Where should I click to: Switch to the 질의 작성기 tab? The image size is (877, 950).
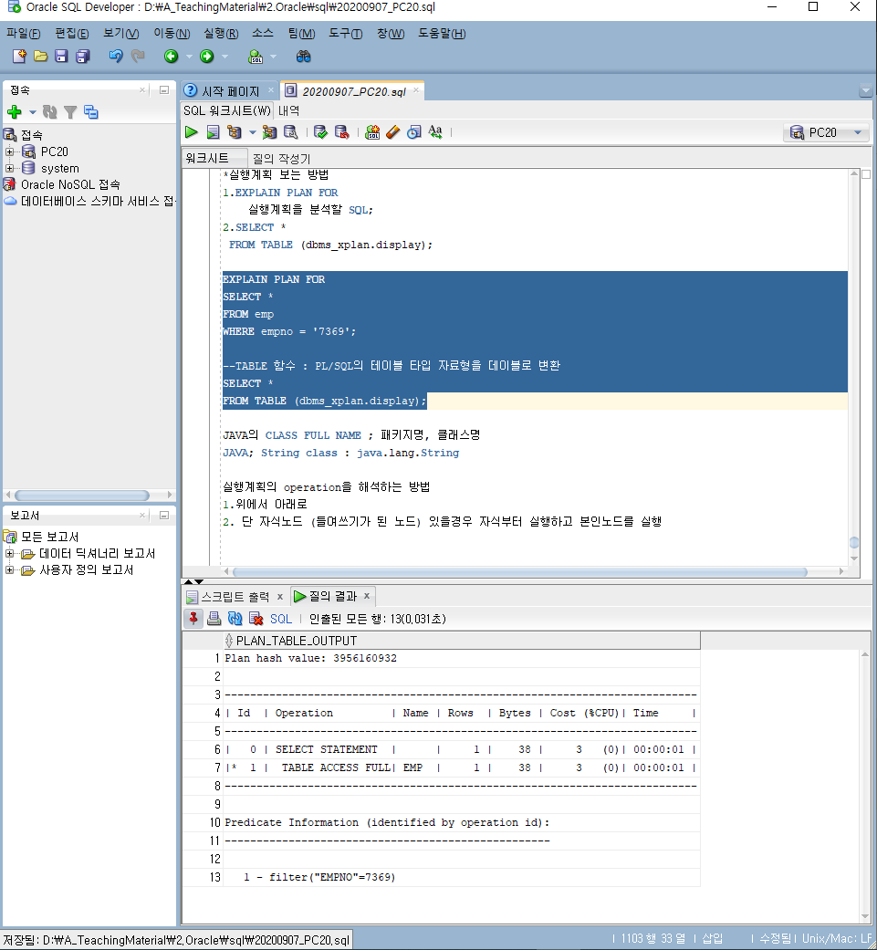(281, 158)
